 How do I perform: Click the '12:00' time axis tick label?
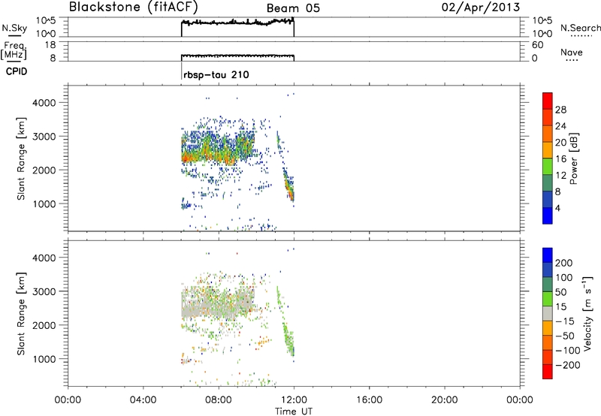point(294,400)
